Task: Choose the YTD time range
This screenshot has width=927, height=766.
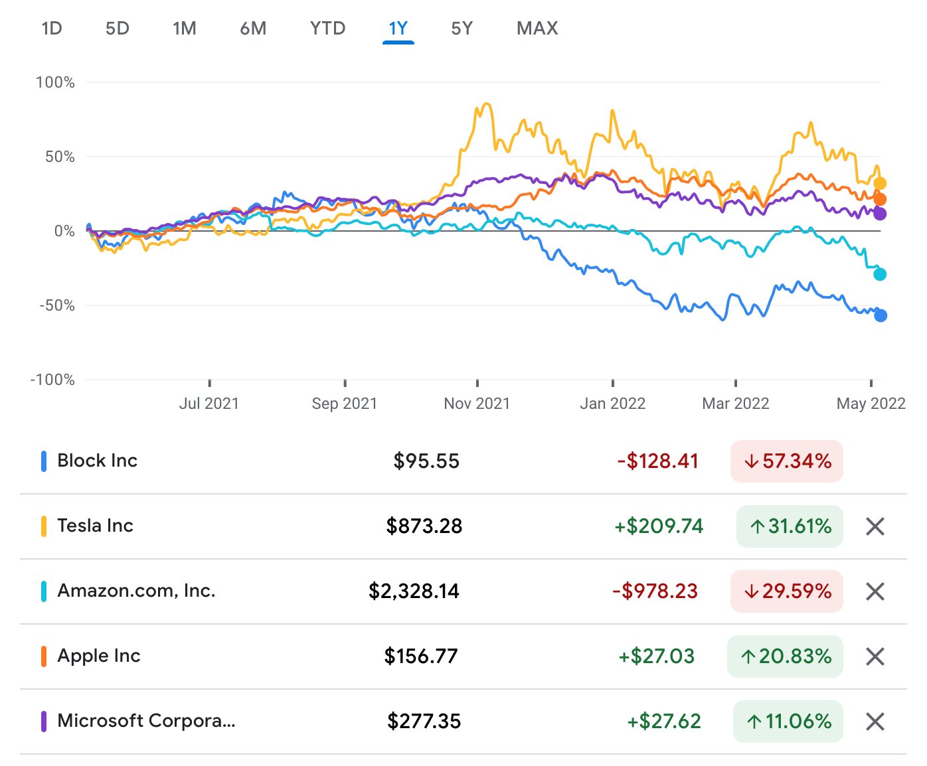Action: pos(328,29)
